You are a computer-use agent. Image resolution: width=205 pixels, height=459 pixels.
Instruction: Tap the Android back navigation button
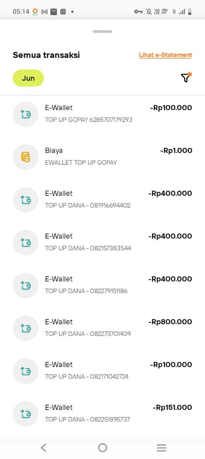coord(44,448)
